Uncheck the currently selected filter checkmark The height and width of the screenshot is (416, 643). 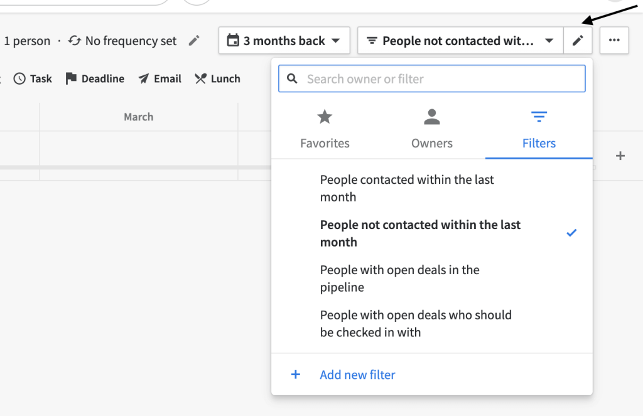571,233
